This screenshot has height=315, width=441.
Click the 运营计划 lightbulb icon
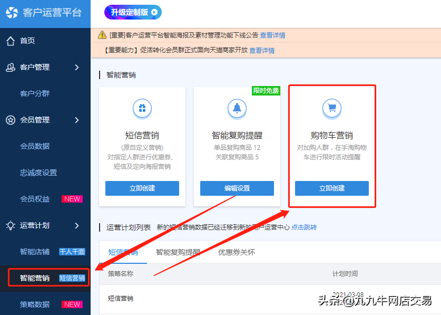[11, 225]
